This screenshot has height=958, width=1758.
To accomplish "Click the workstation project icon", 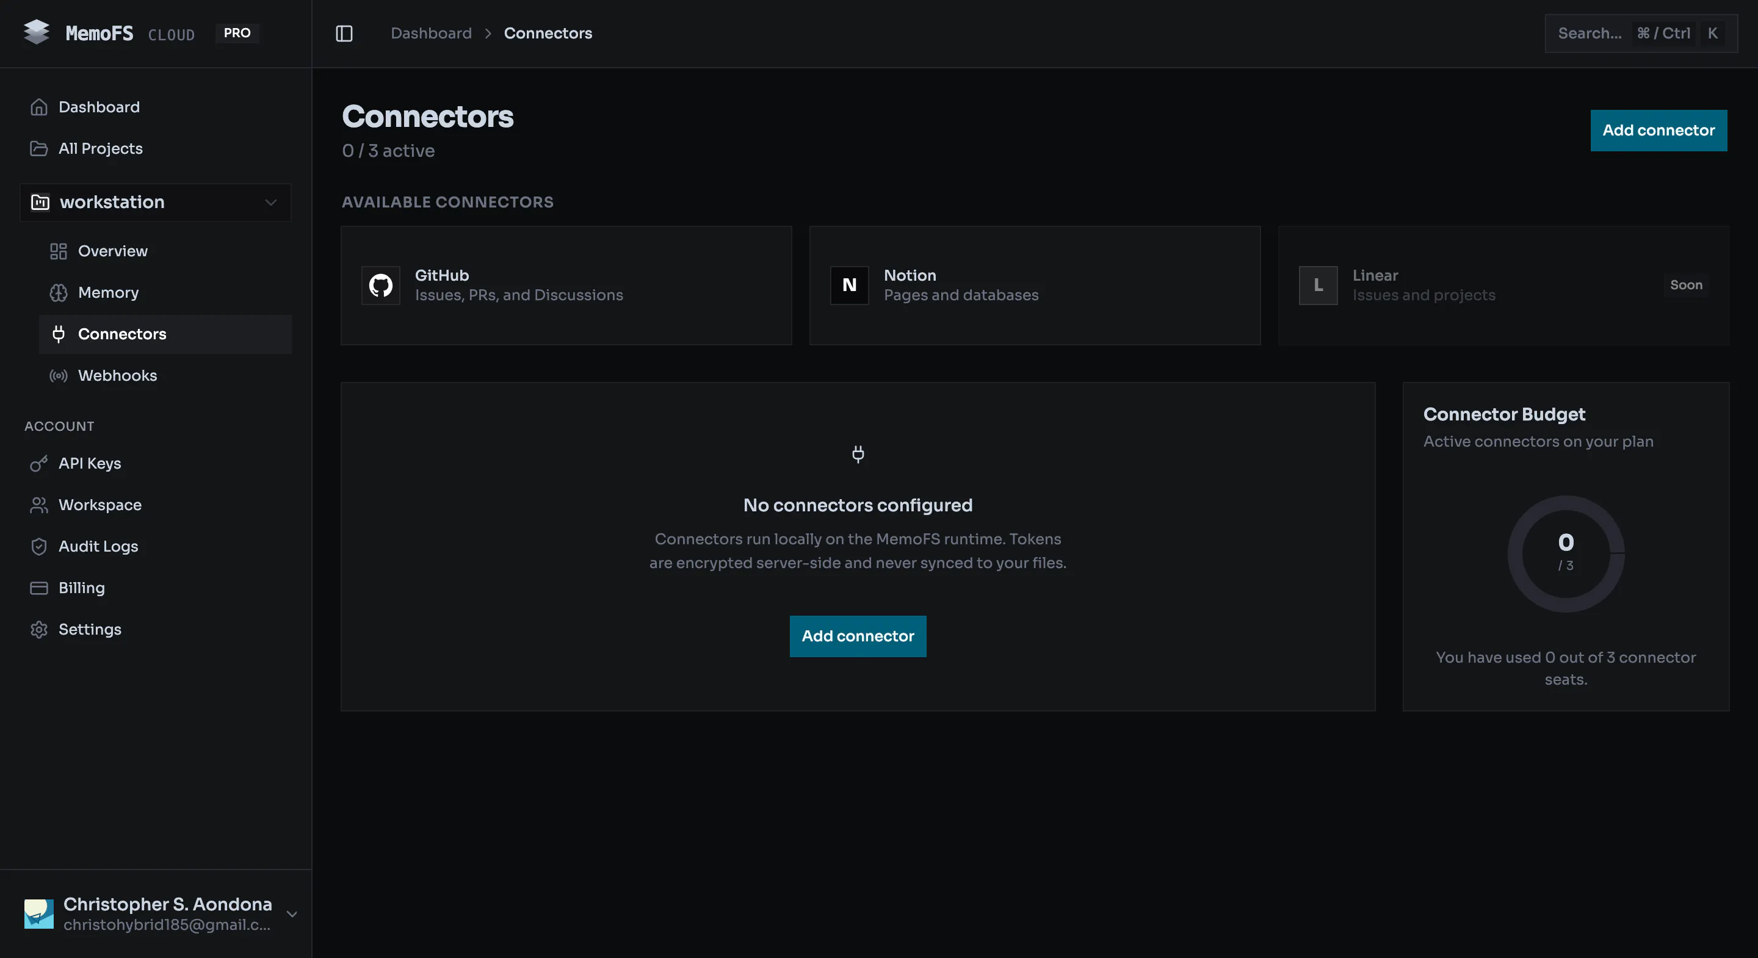I will click(40, 202).
